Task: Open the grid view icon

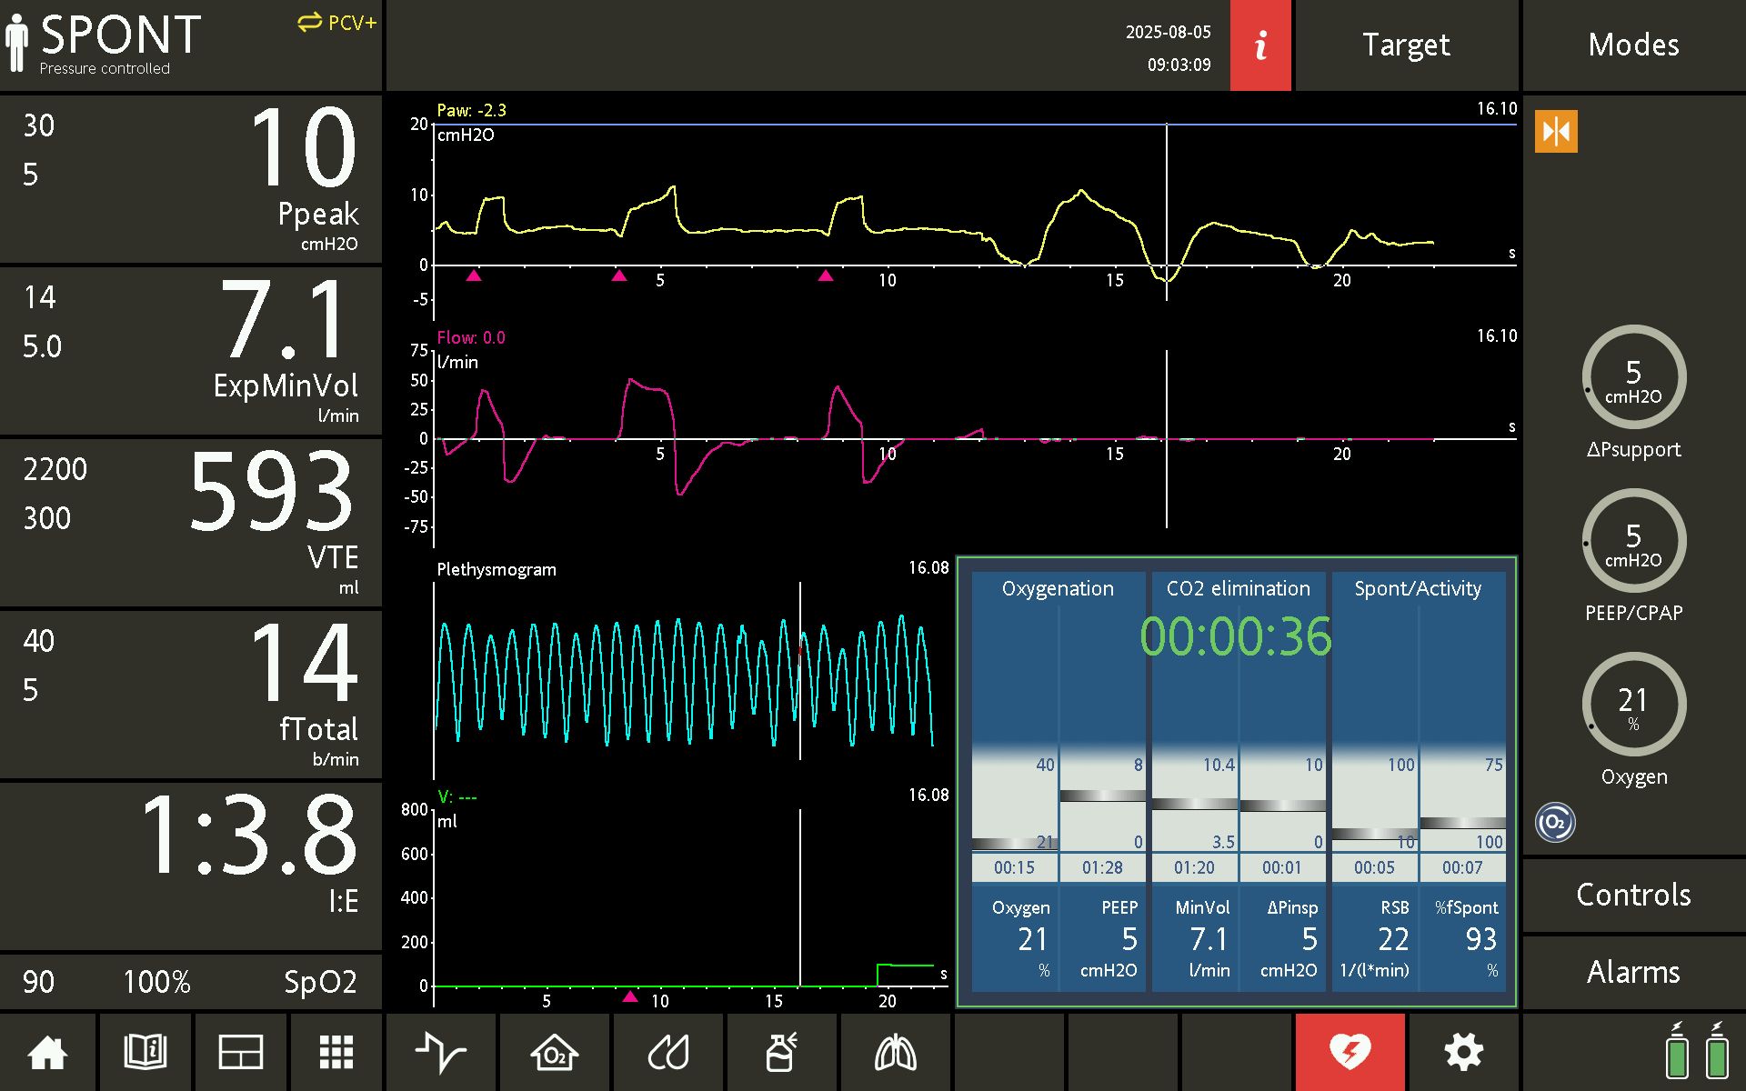Action: coord(336,1053)
